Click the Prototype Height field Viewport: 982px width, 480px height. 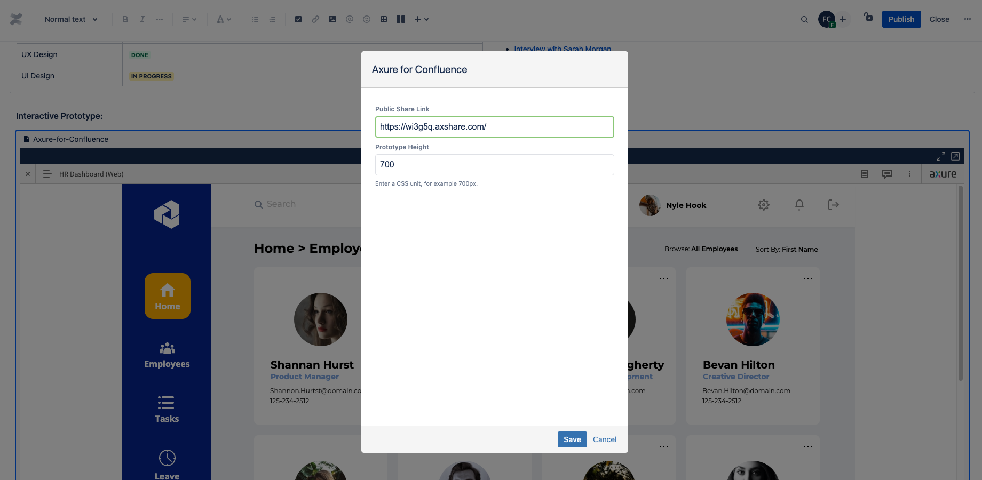[495, 165]
